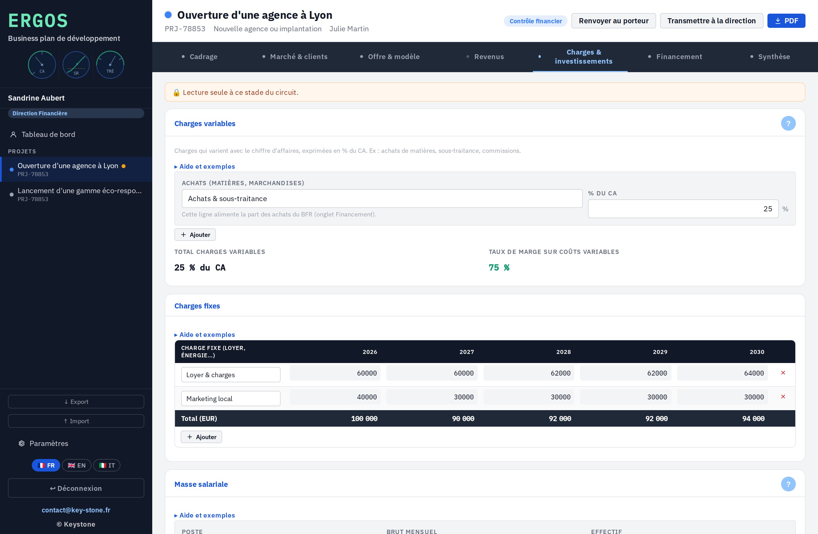
Task: Expand Aide et exemples under Charges fixes
Action: coord(205,335)
